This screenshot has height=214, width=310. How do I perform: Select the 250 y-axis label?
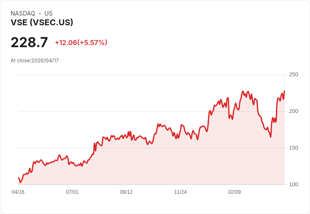click(x=293, y=75)
